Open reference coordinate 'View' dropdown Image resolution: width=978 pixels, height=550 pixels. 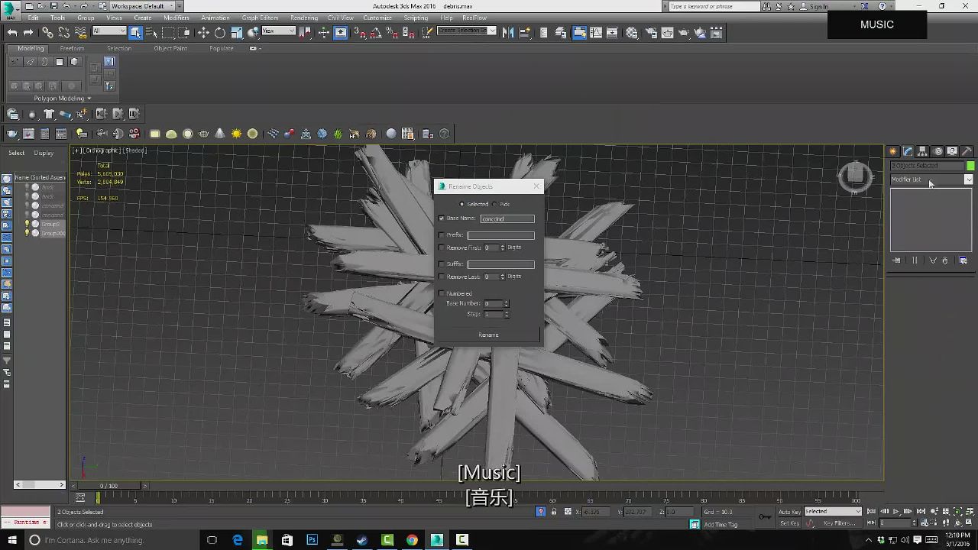278,31
